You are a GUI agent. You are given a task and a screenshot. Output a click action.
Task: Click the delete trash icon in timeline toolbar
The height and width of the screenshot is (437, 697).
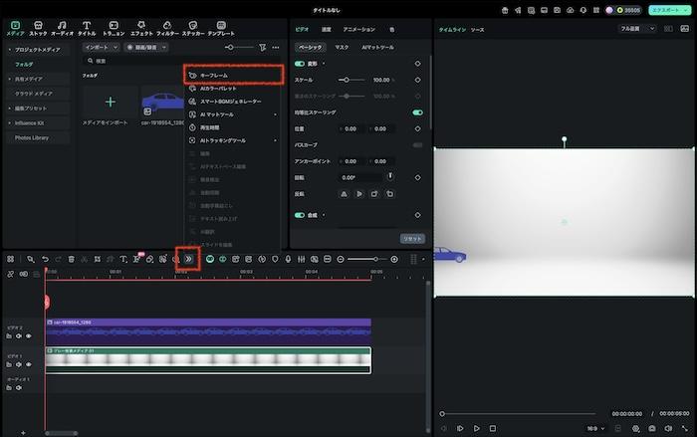pyautogui.click(x=71, y=259)
